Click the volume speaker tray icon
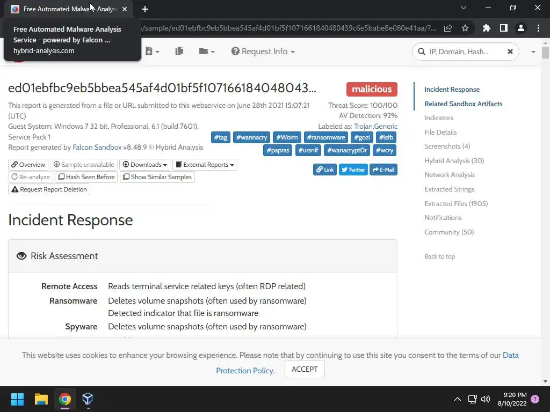The width and height of the screenshot is (550, 412). pos(486,399)
